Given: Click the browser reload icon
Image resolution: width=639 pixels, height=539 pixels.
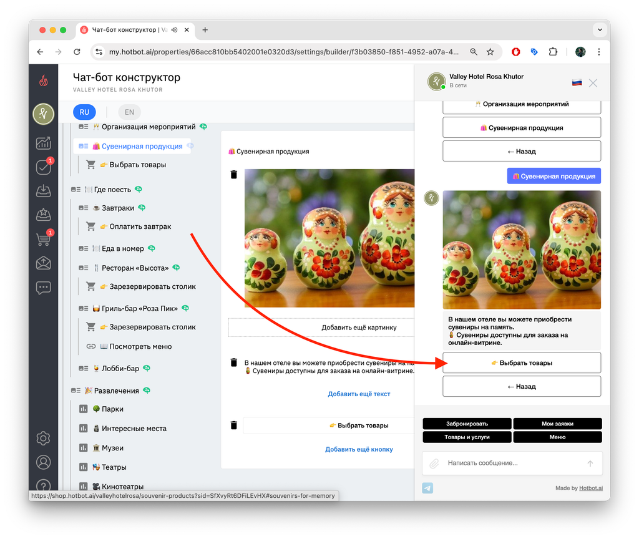Looking at the screenshot, I should [77, 52].
